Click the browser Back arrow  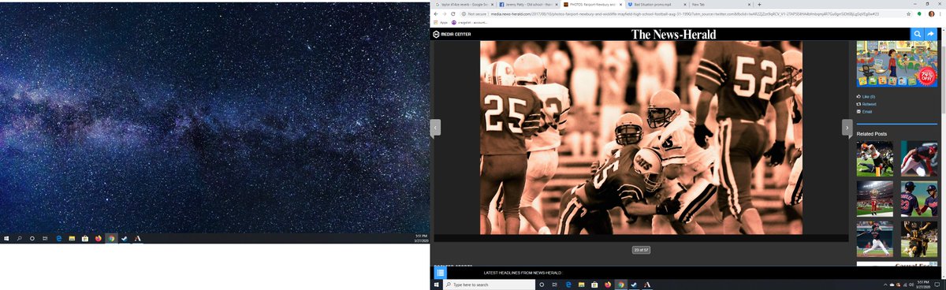coord(436,14)
